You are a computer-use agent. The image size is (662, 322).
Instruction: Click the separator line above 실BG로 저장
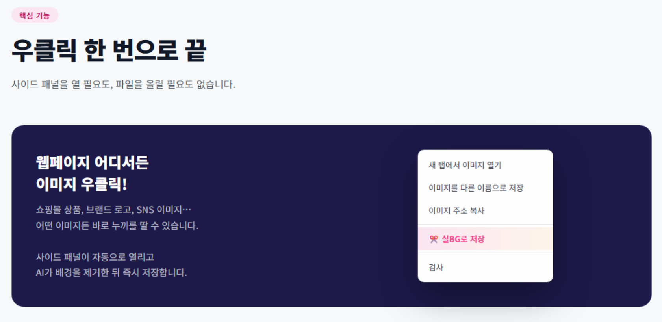[485, 225]
